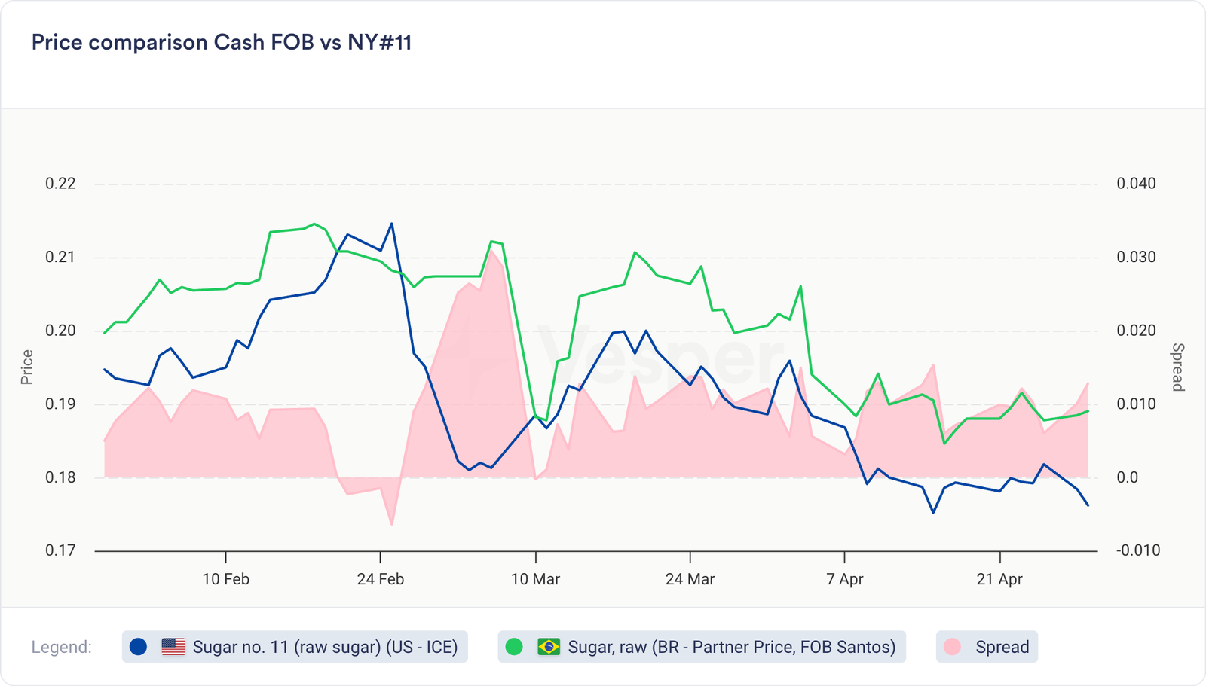Image resolution: width=1206 pixels, height=686 pixels.
Task: Click the blue dot for Sugar no. 11
Action: pos(138,647)
